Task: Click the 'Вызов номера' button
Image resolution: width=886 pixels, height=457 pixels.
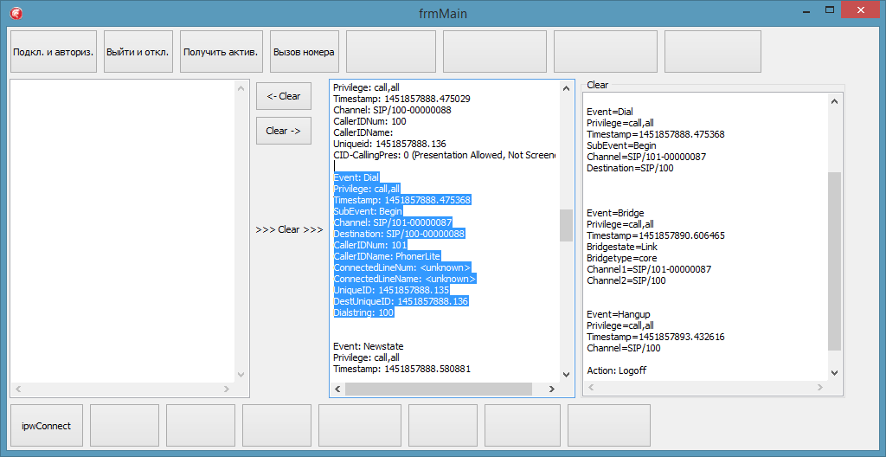Action: [x=305, y=52]
